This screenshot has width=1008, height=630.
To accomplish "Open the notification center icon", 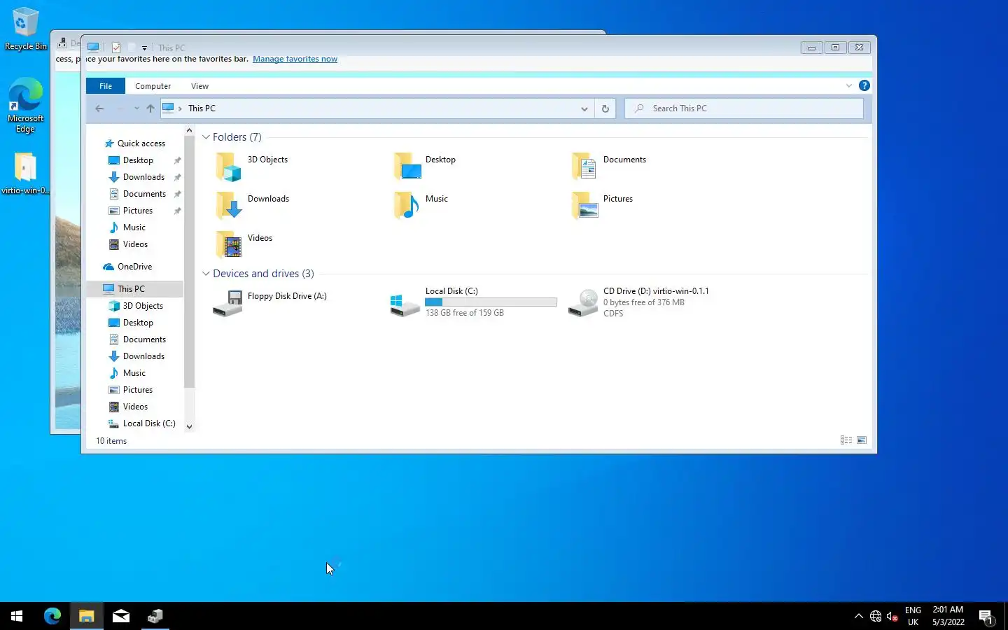I will pos(986,617).
